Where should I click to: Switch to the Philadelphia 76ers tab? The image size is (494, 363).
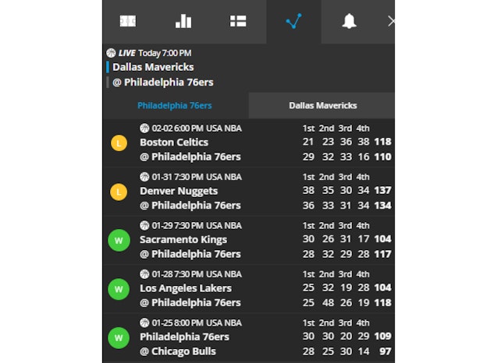coord(175,105)
